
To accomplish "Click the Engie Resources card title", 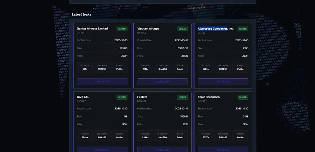I will (208, 97).
